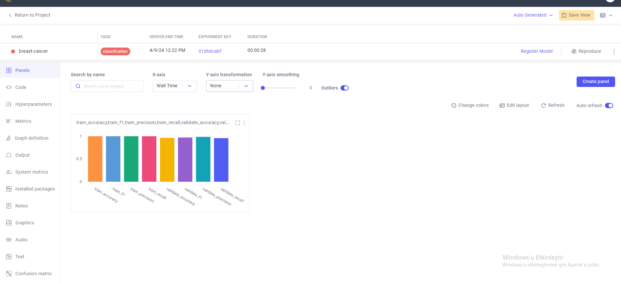Click the table layout icon at top right
The image size is (621, 283).
pyautogui.click(x=603, y=15)
